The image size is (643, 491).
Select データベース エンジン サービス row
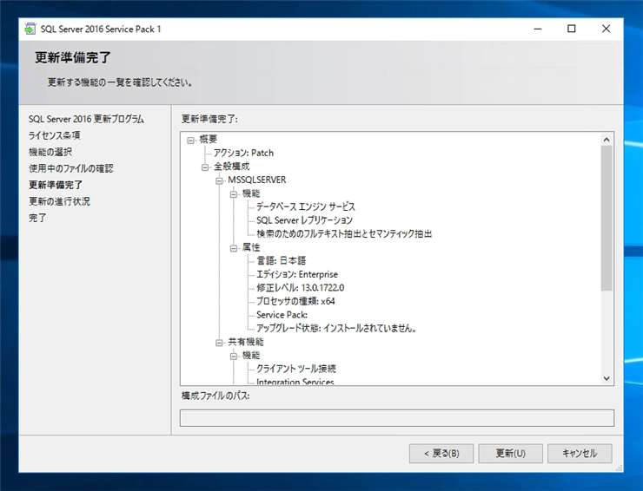tap(306, 206)
